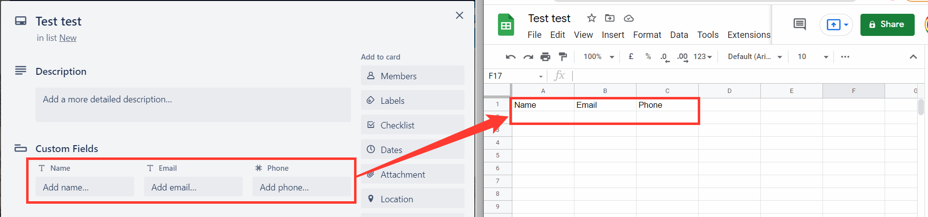Click the 'Add name...' custom field

pos(85,187)
